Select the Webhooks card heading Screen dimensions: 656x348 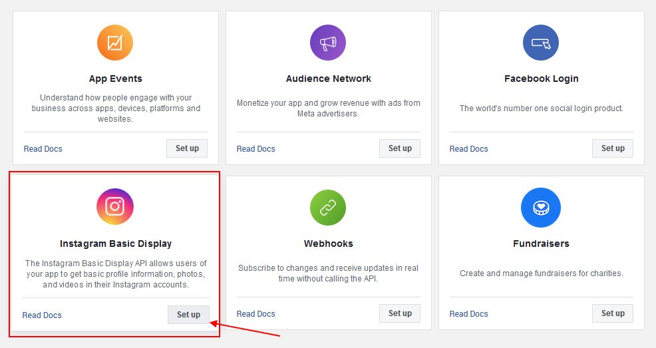(328, 244)
